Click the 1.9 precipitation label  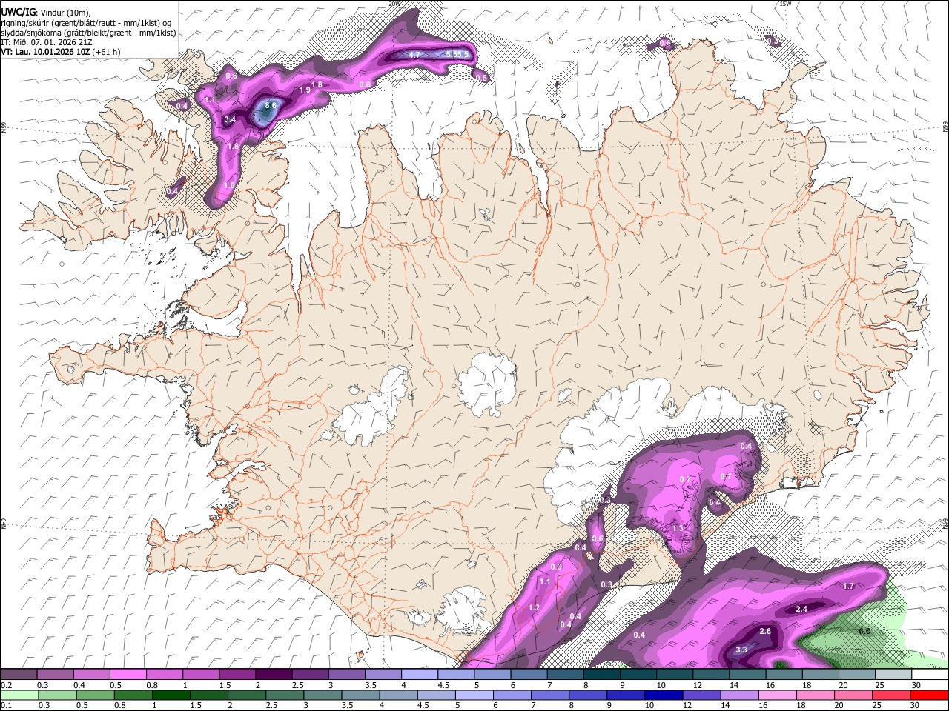[x=305, y=90]
